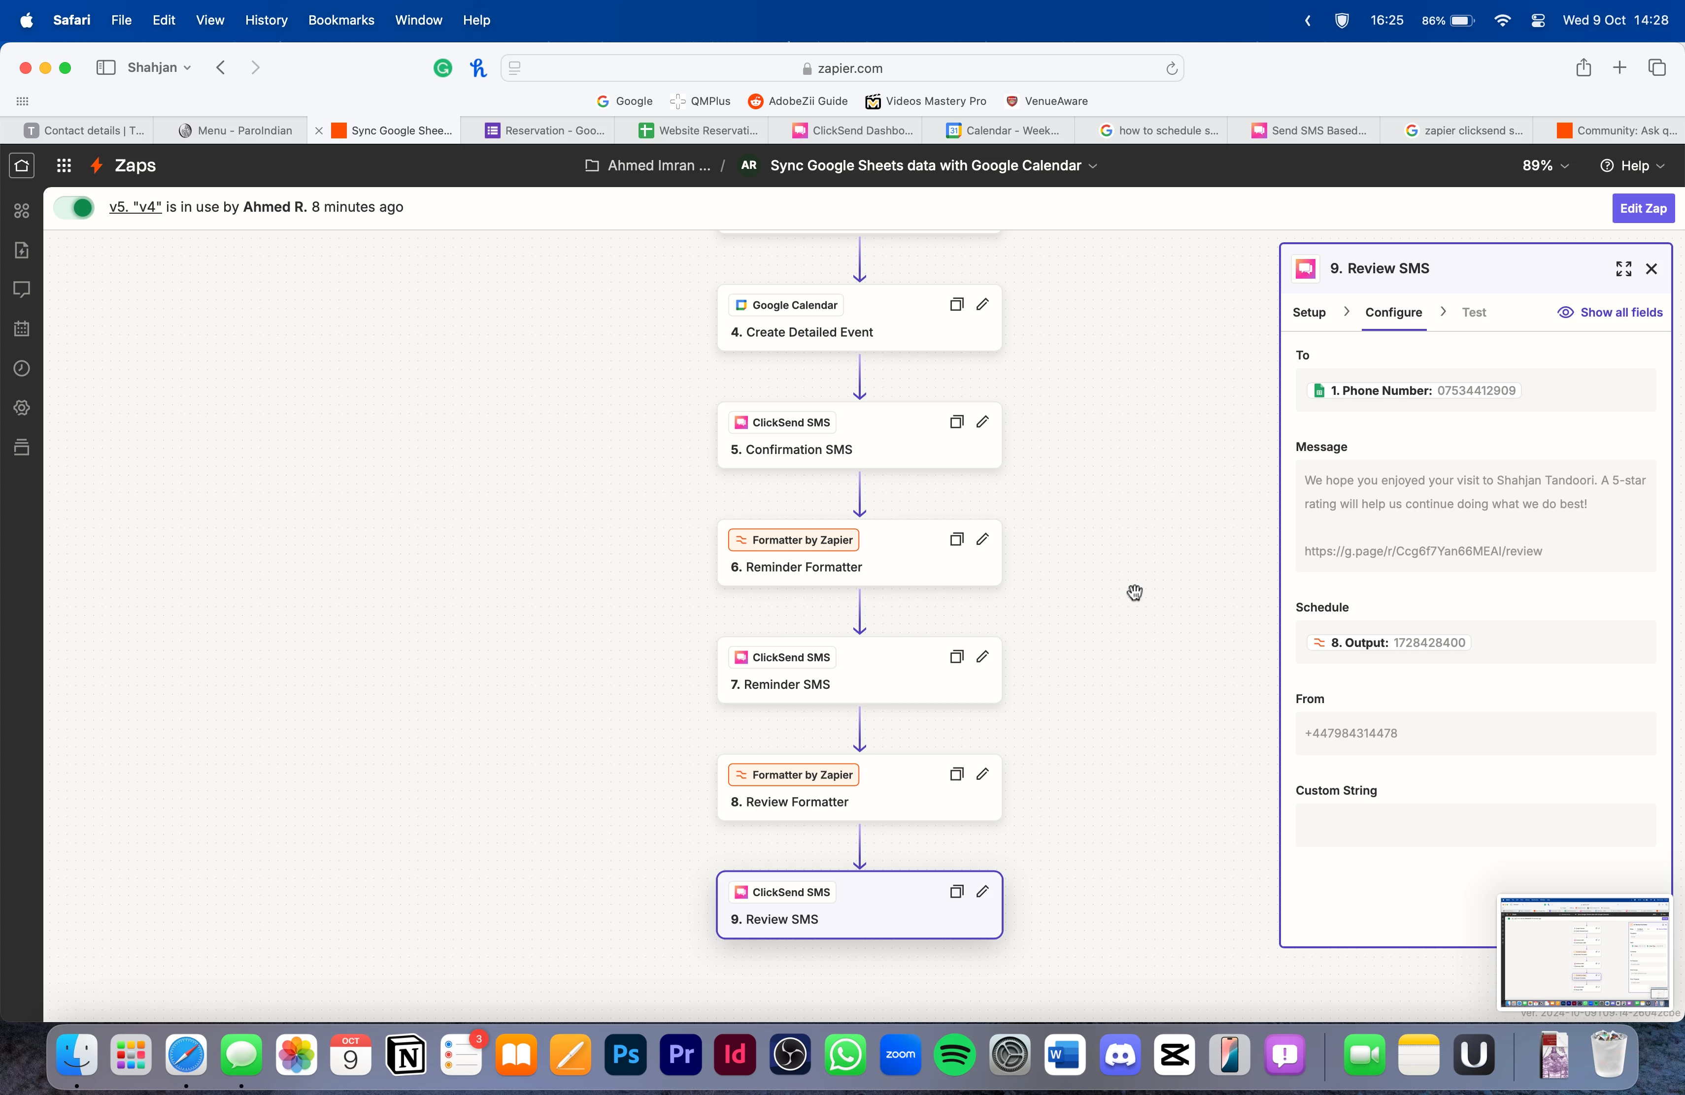1685x1095 pixels.
Task: Click duplicate icon on Create Detailed Event step
Action: pos(956,304)
